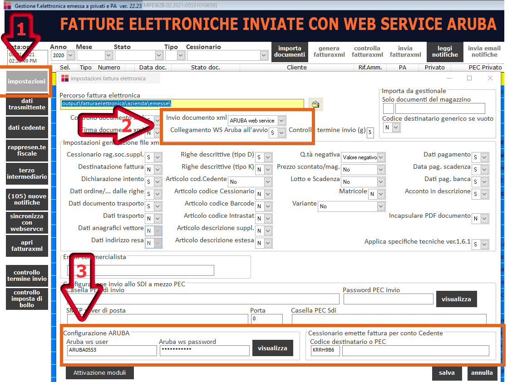Open the Articolo codice Barcode dropdown

(x=268, y=206)
